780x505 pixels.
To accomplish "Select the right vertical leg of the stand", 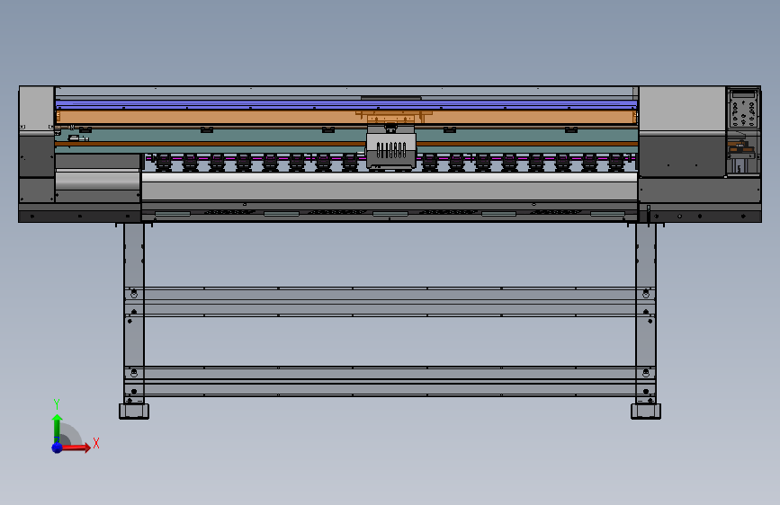I will tap(646, 313).
